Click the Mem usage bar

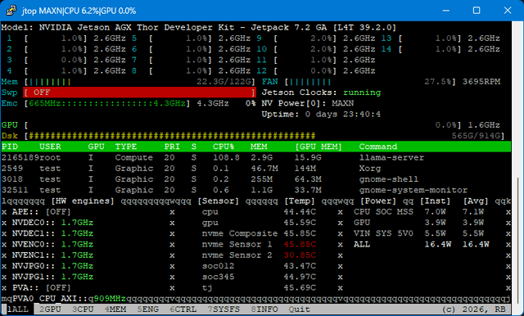point(140,82)
